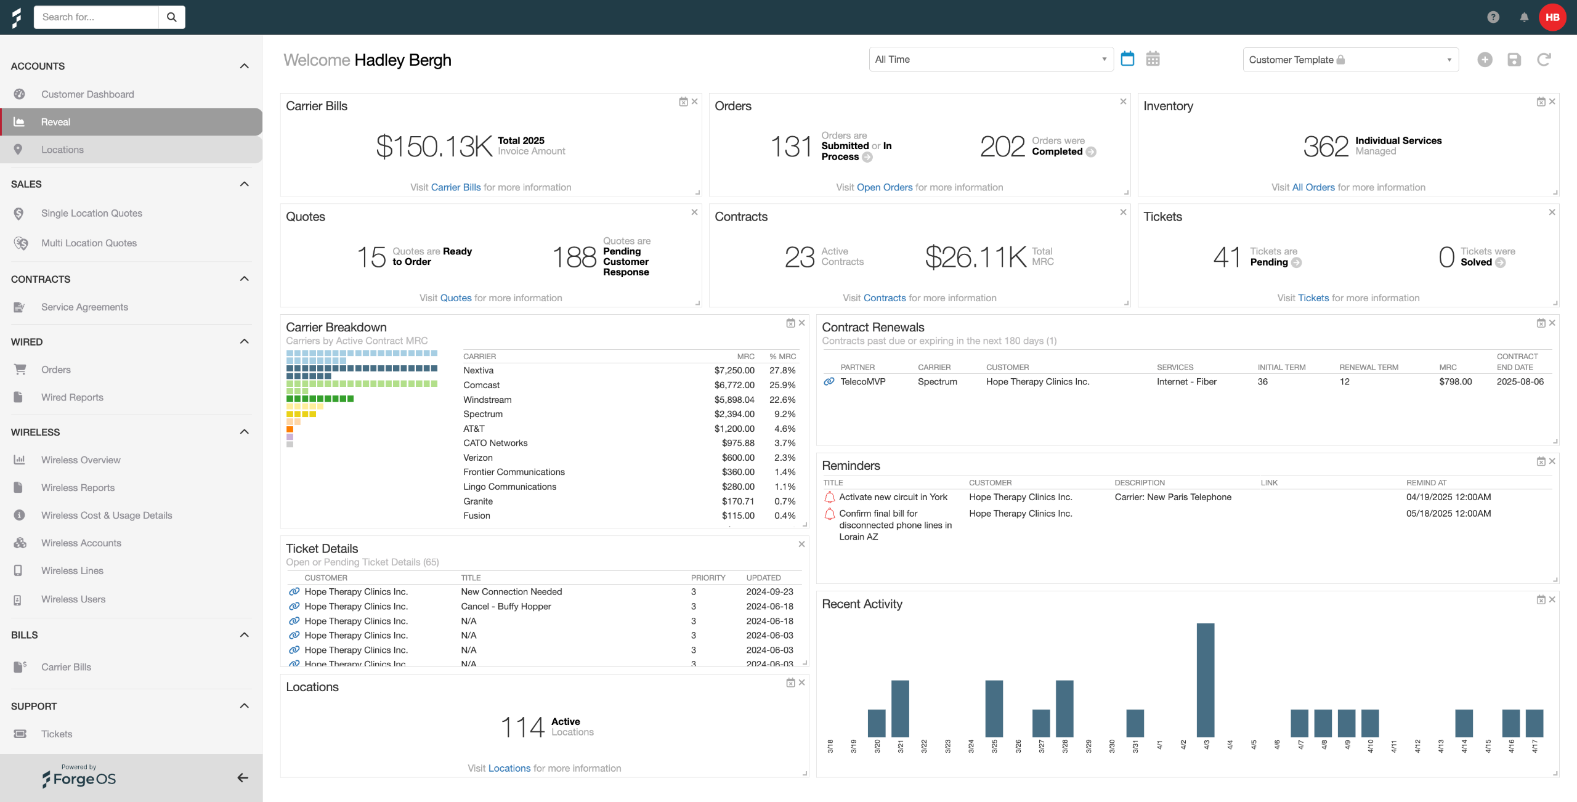Click the Carrier Breakdown widget calendar icon
1577x802 pixels.
[790, 323]
